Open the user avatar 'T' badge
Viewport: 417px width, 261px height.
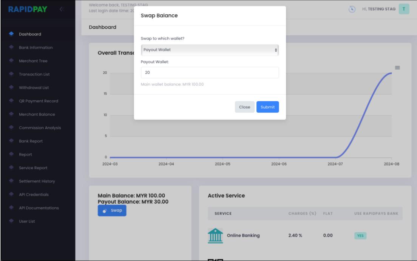[404, 9]
